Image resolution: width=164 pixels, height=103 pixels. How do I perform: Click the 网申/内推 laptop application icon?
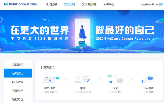tap(50, 79)
